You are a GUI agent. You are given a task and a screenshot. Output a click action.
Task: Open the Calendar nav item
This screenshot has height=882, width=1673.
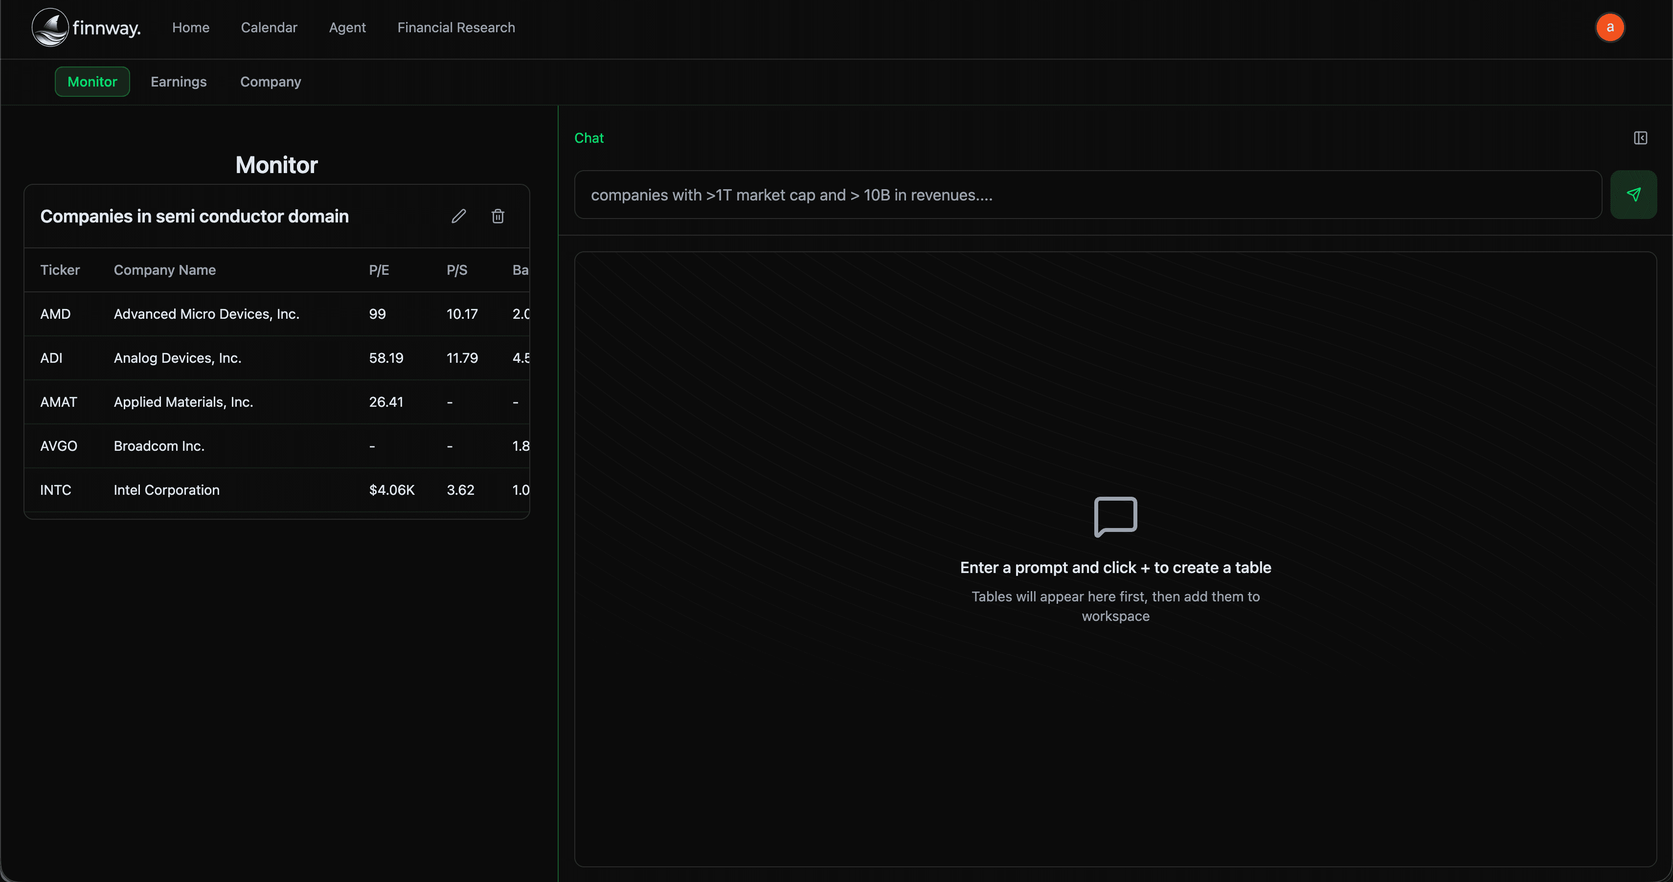[x=269, y=27]
